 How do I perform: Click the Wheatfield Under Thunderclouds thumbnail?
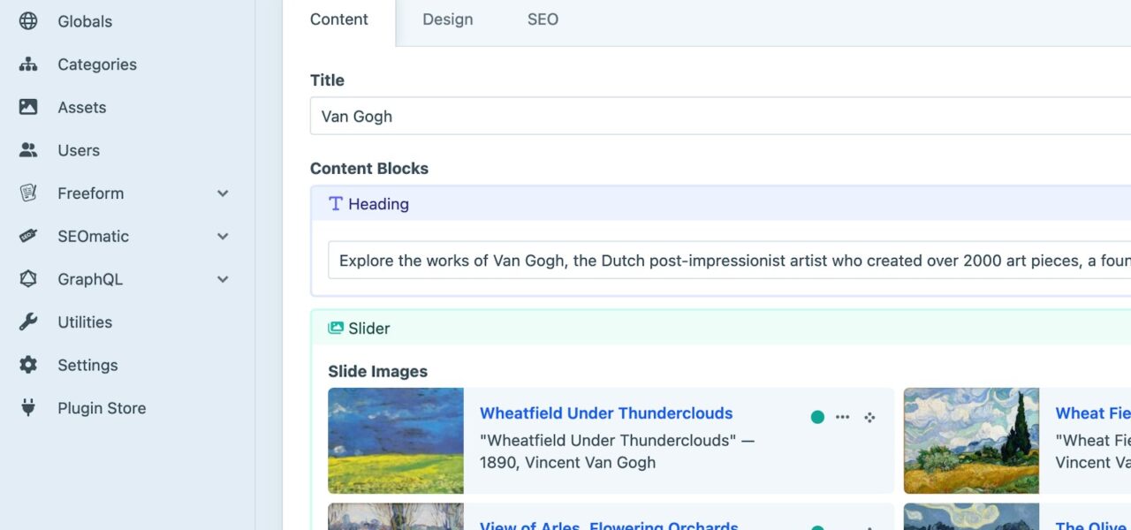coord(396,441)
